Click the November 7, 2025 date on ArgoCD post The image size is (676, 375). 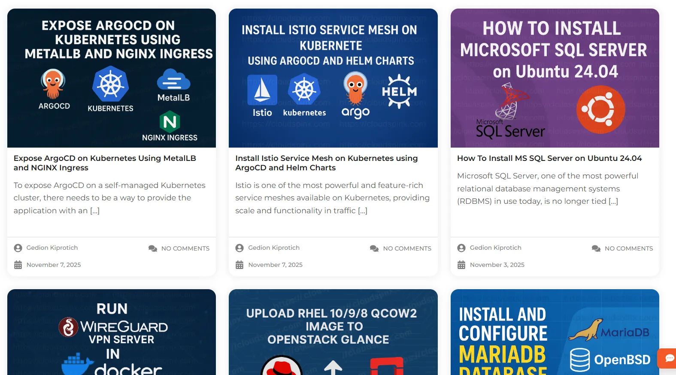point(54,265)
